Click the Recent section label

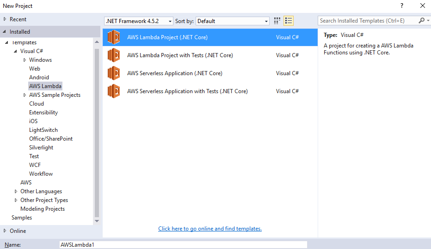point(18,19)
